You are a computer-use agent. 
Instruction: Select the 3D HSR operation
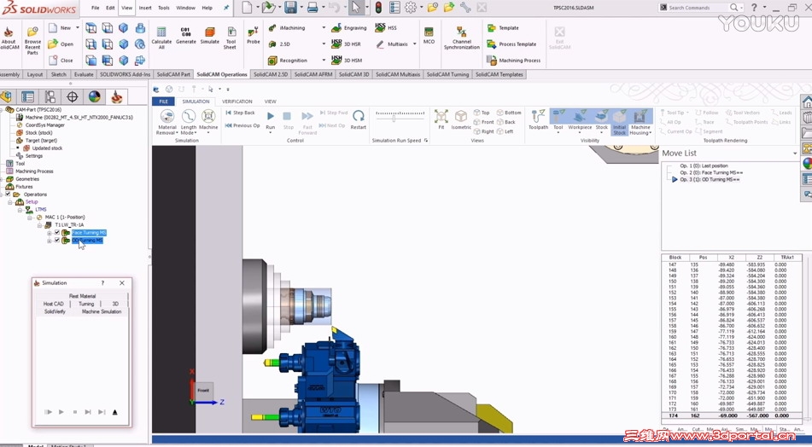(x=346, y=44)
